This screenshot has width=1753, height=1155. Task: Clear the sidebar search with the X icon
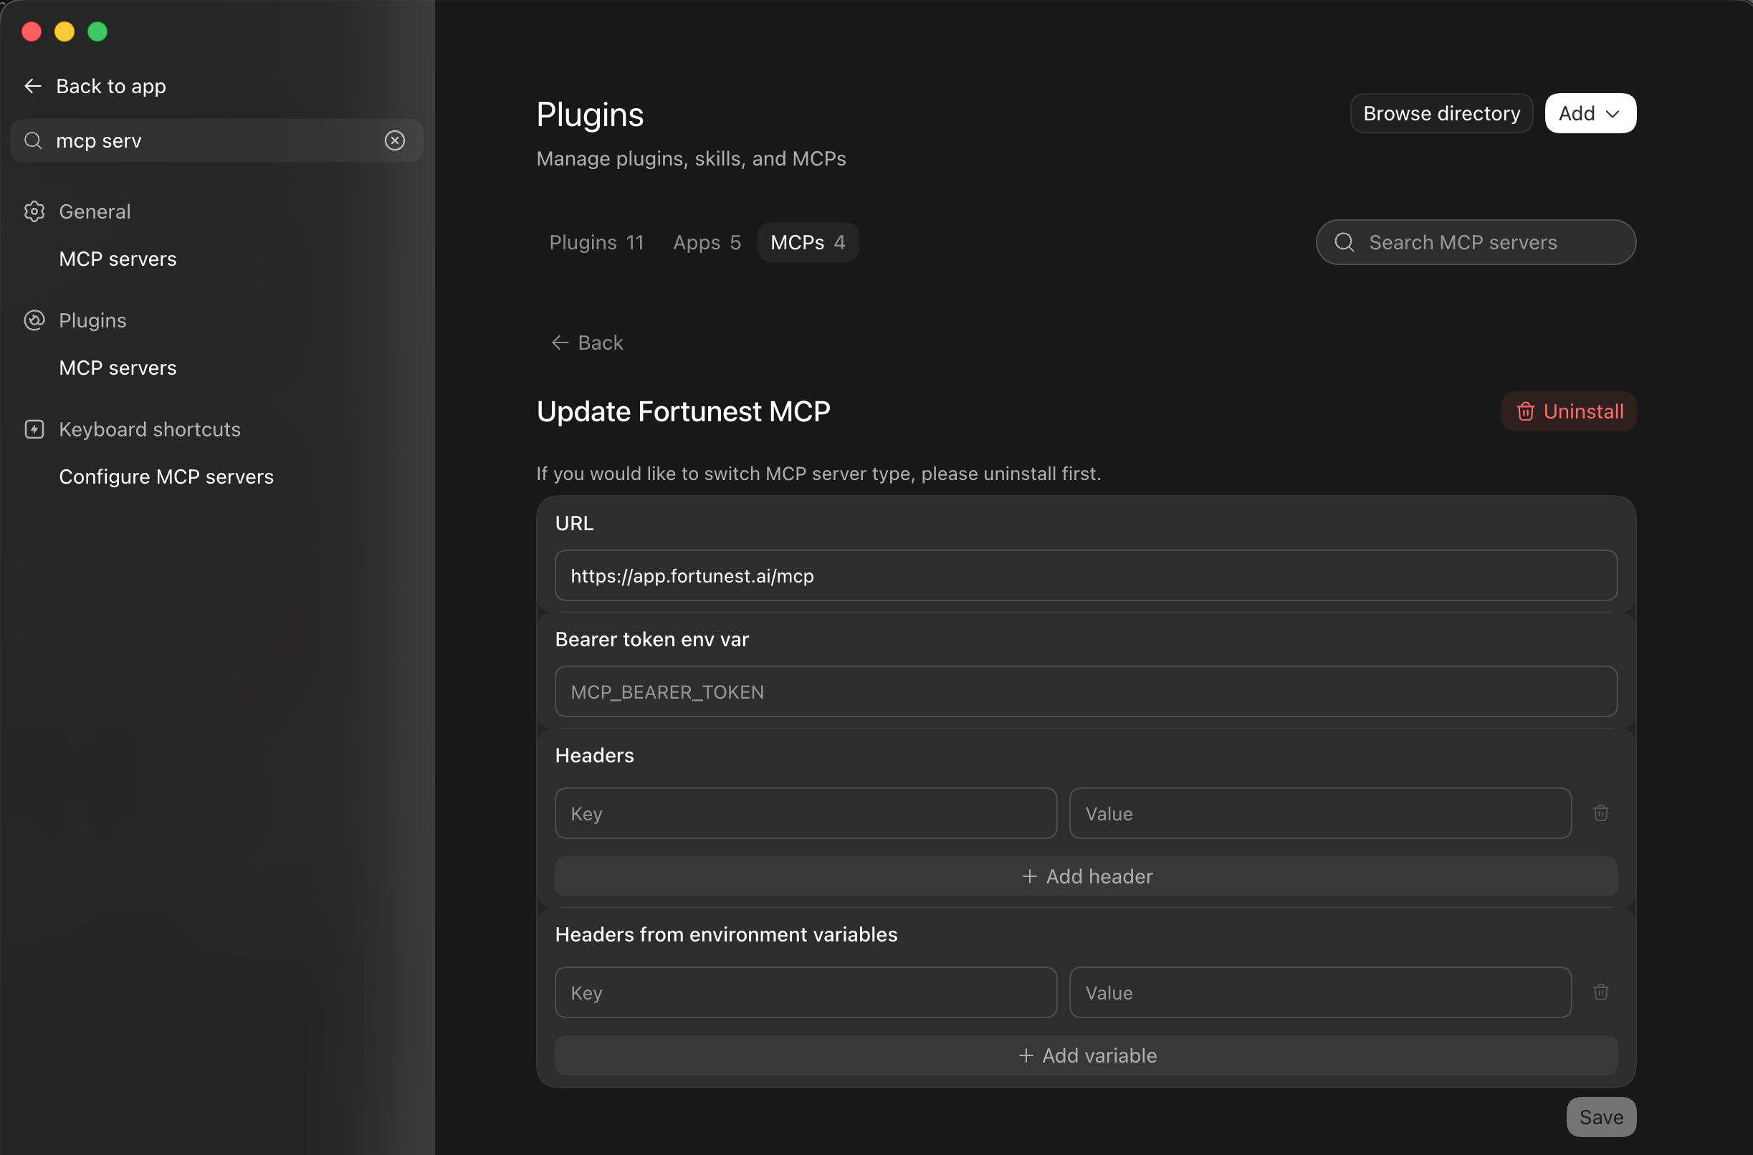[x=395, y=140]
